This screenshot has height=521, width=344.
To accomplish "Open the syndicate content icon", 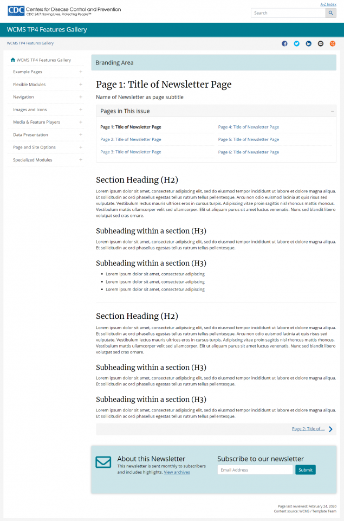I will (x=333, y=43).
